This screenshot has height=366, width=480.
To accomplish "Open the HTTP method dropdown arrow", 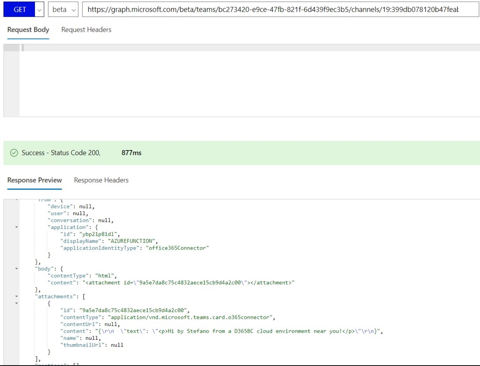I will click(39, 9).
